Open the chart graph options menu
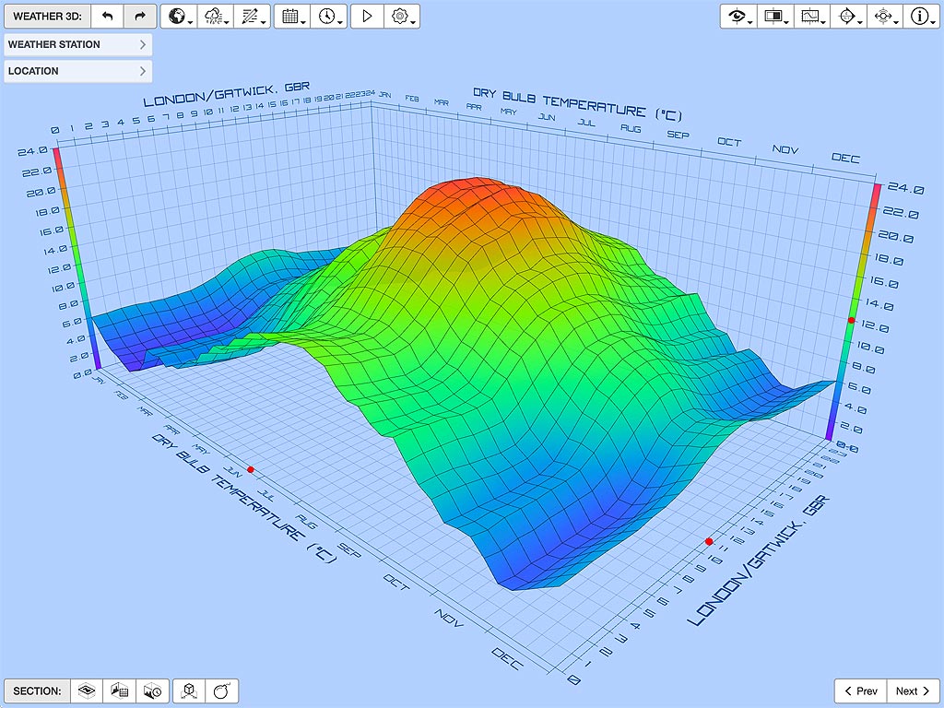This screenshot has width=944, height=708. pyautogui.click(x=812, y=17)
